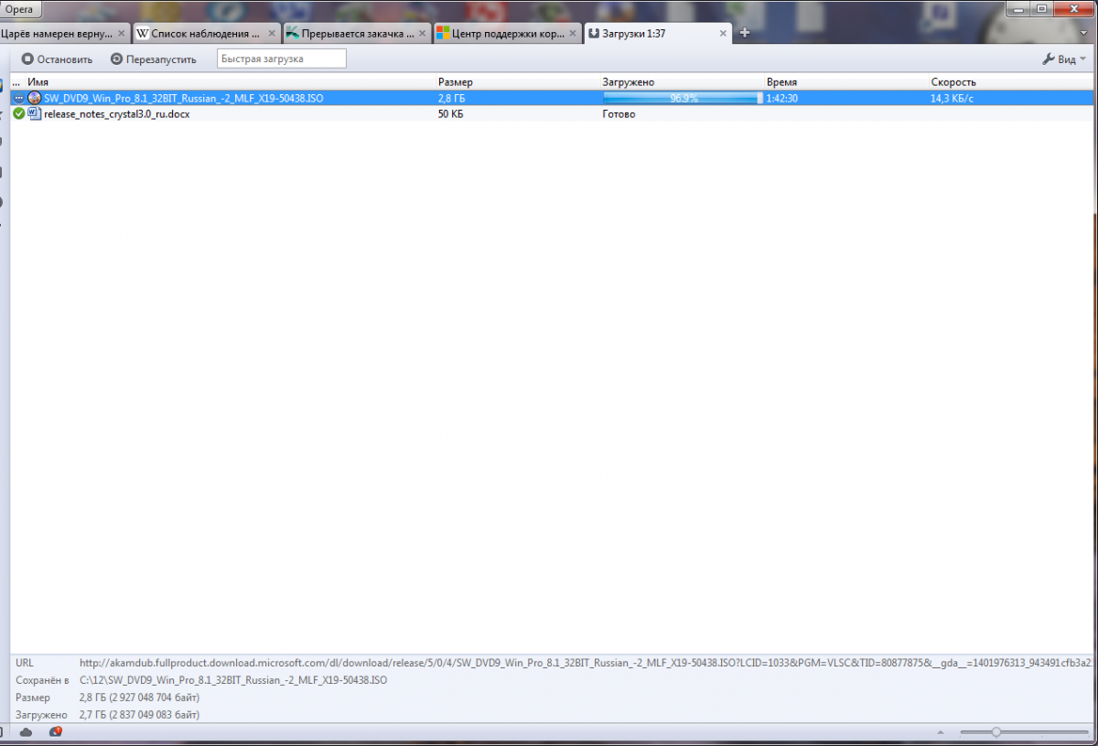The width and height of the screenshot is (1098, 746).
Task: Open the 'Вид' view dropdown
Action: (x=1065, y=59)
